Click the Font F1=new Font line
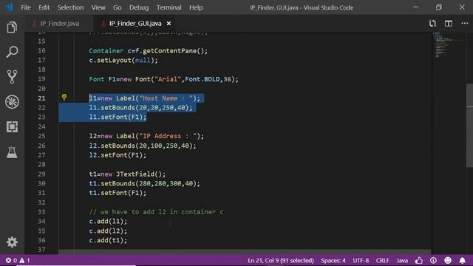The width and height of the screenshot is (473, 266). click(x=163, y=79)
